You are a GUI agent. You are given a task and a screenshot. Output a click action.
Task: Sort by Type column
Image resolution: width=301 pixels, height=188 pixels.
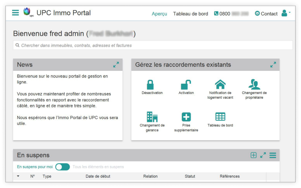pyautogui.click(x=47, y=176)
